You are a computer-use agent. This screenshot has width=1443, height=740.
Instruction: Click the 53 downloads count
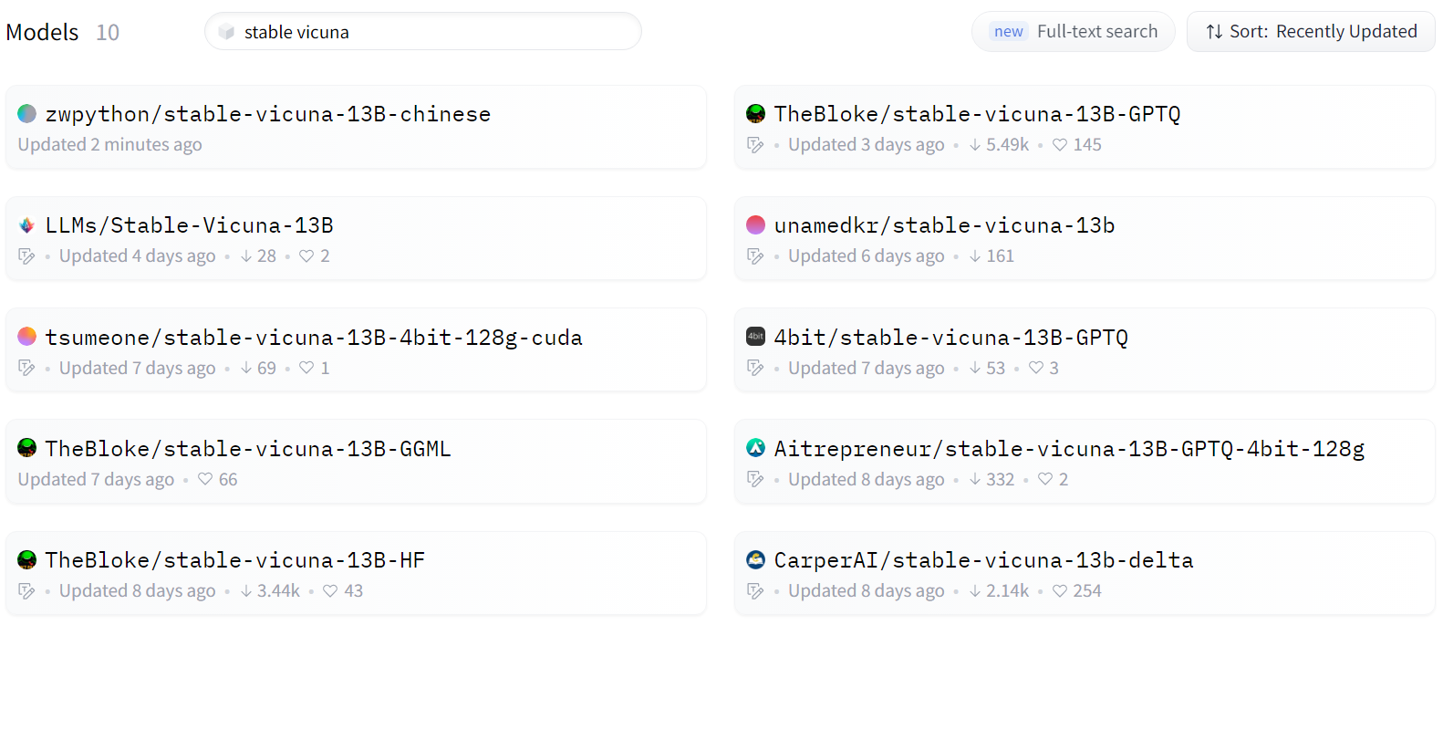[995, 368]
